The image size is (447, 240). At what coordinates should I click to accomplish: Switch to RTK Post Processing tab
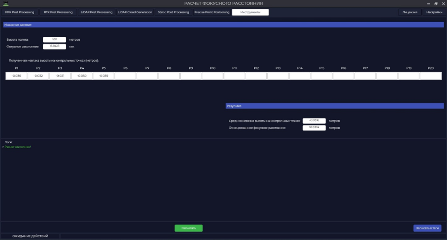pos(58,12)
